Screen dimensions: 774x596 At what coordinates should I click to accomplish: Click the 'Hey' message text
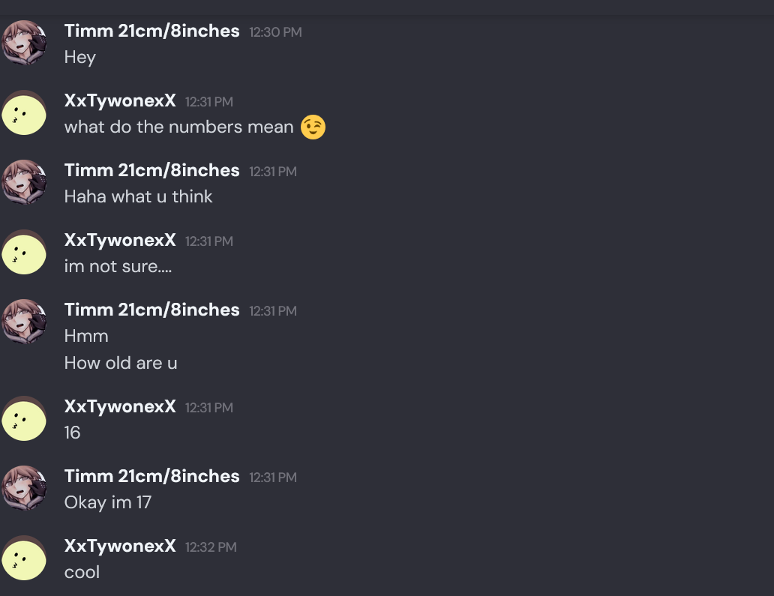80,58
